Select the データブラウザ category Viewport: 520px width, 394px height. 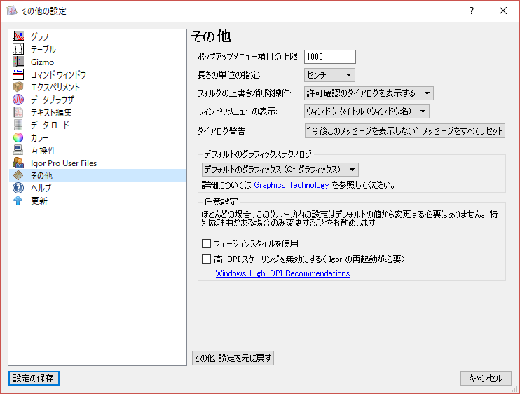tap(53, 100)
